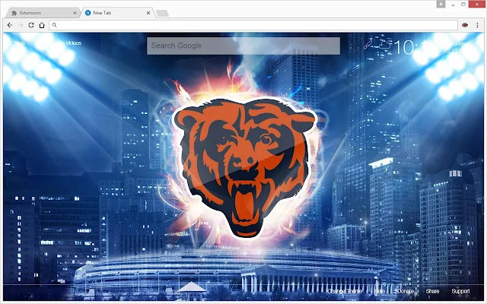Open the Donate link

[406, 291]
